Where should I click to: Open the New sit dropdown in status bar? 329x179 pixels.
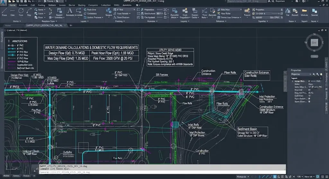click(x=309, y=177)
